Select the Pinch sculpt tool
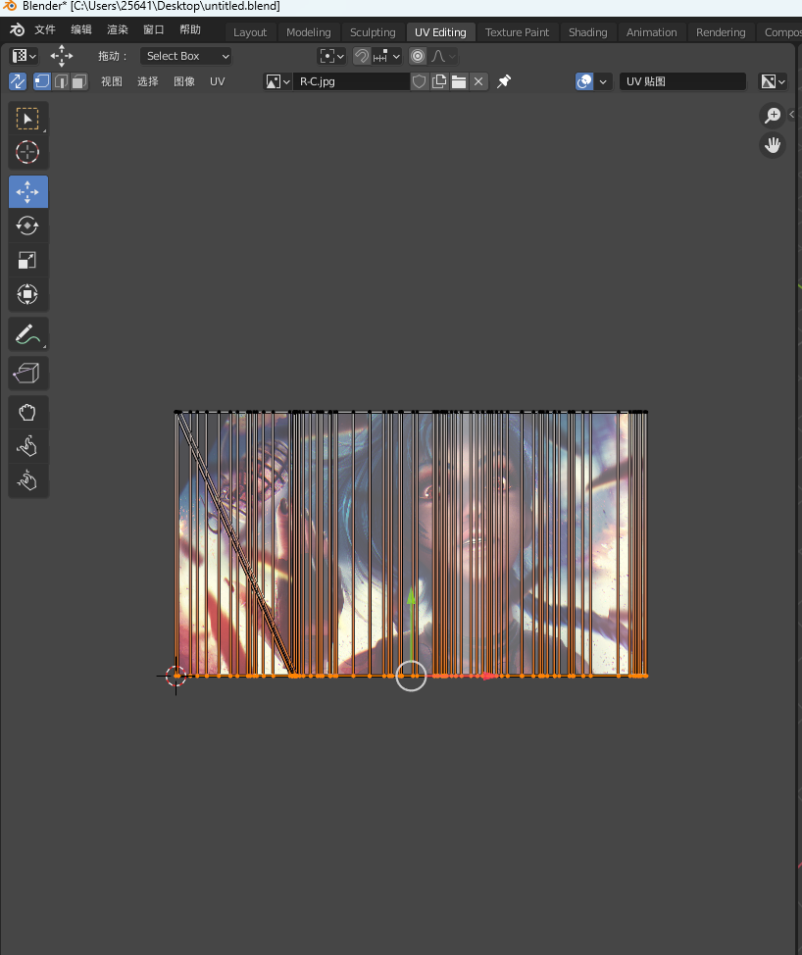The image size is (802, 955). click(x=28, y=481)
